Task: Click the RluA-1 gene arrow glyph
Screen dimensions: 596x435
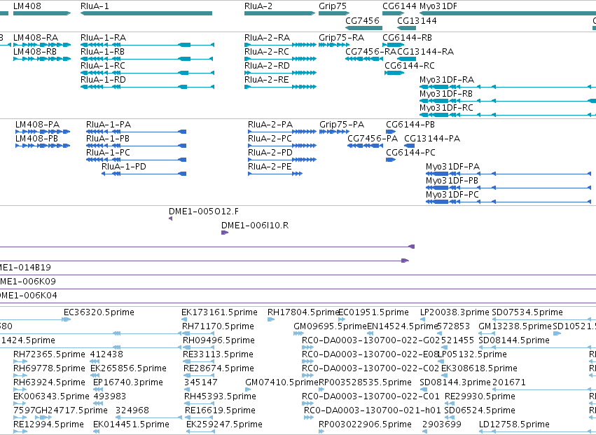Action: pos(146,13)
